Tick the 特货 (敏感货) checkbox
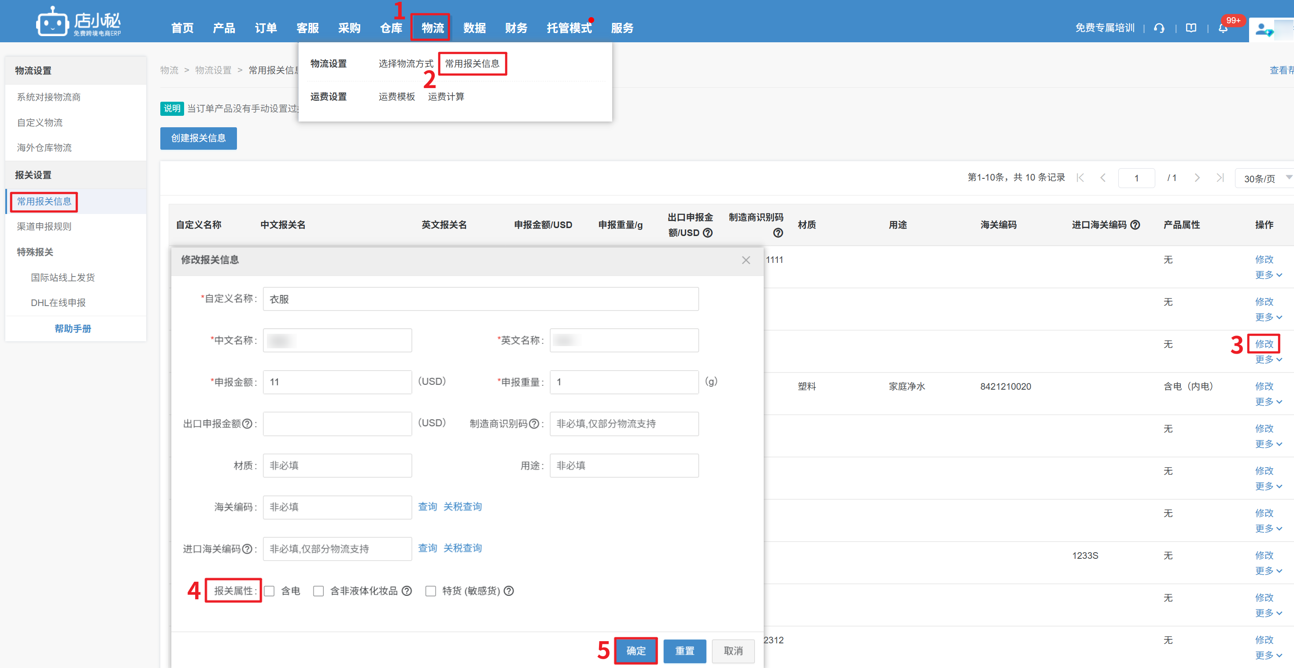The height and width of the screenshot is (668, 1294). (430, 590)
